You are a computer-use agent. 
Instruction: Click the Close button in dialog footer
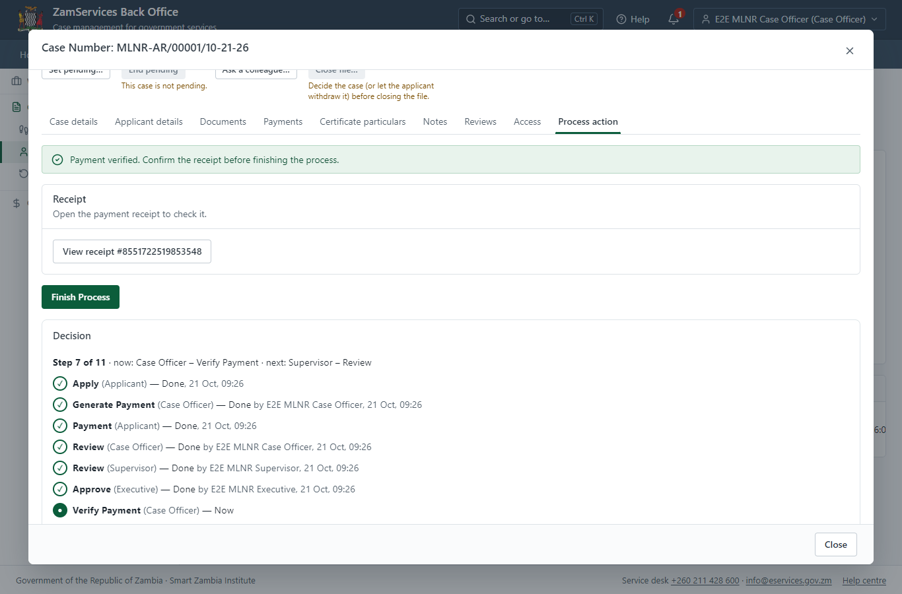[835, 544]
